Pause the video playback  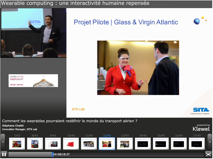click(x=4, y=154)
